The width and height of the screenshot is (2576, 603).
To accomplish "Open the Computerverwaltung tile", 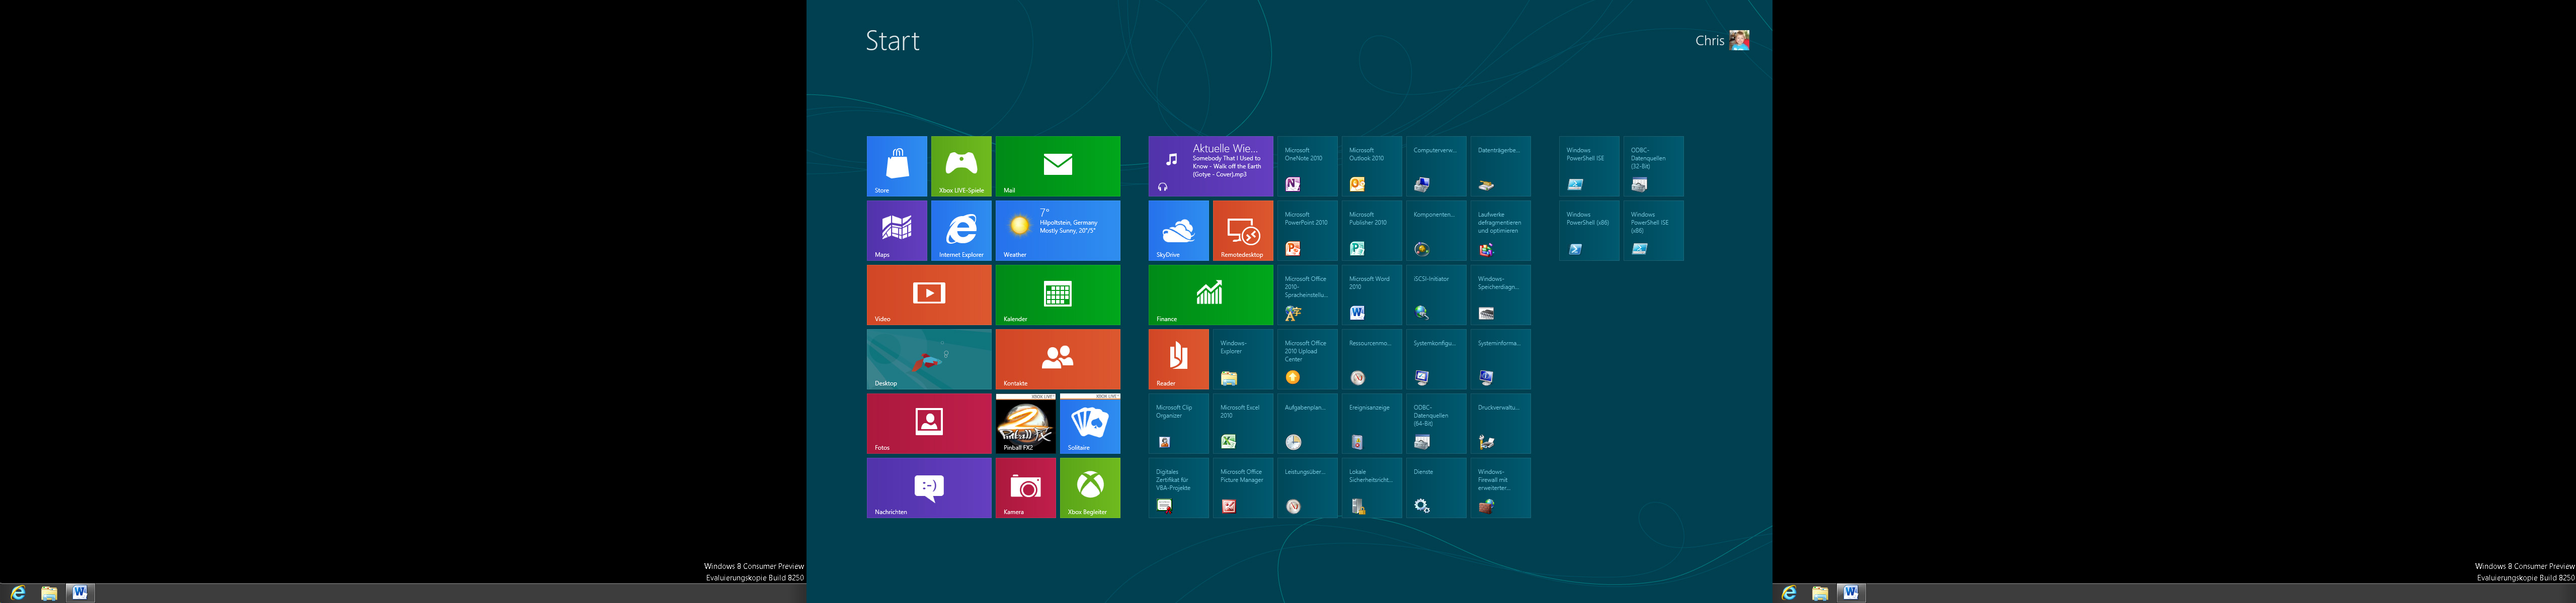I will [x=1436, y=166].
